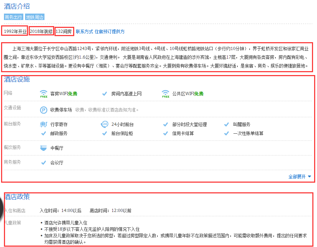
Task: Click the 收费停车场 label
Action: tap(61, 110)
